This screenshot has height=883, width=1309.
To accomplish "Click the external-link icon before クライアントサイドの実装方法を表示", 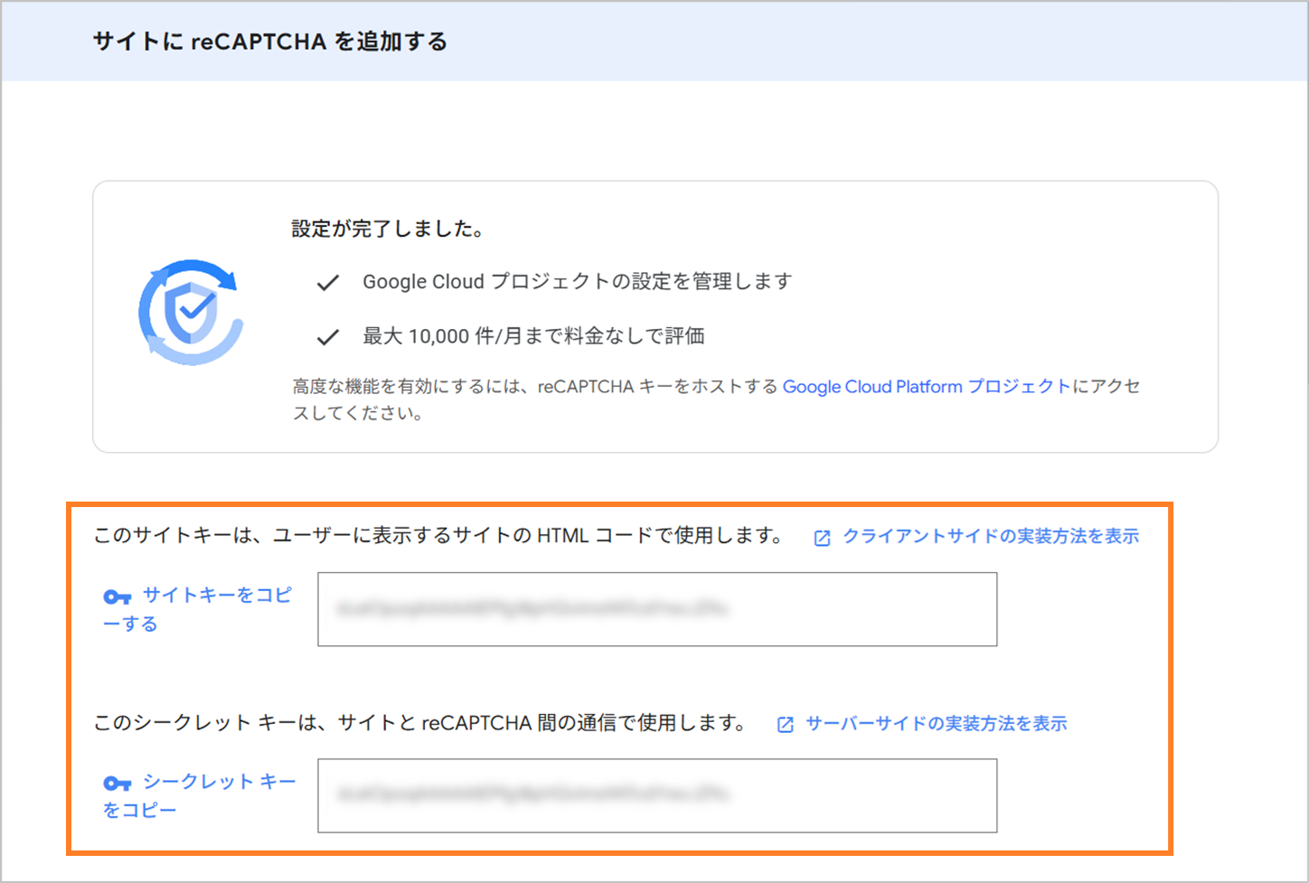I will [822, 539].
